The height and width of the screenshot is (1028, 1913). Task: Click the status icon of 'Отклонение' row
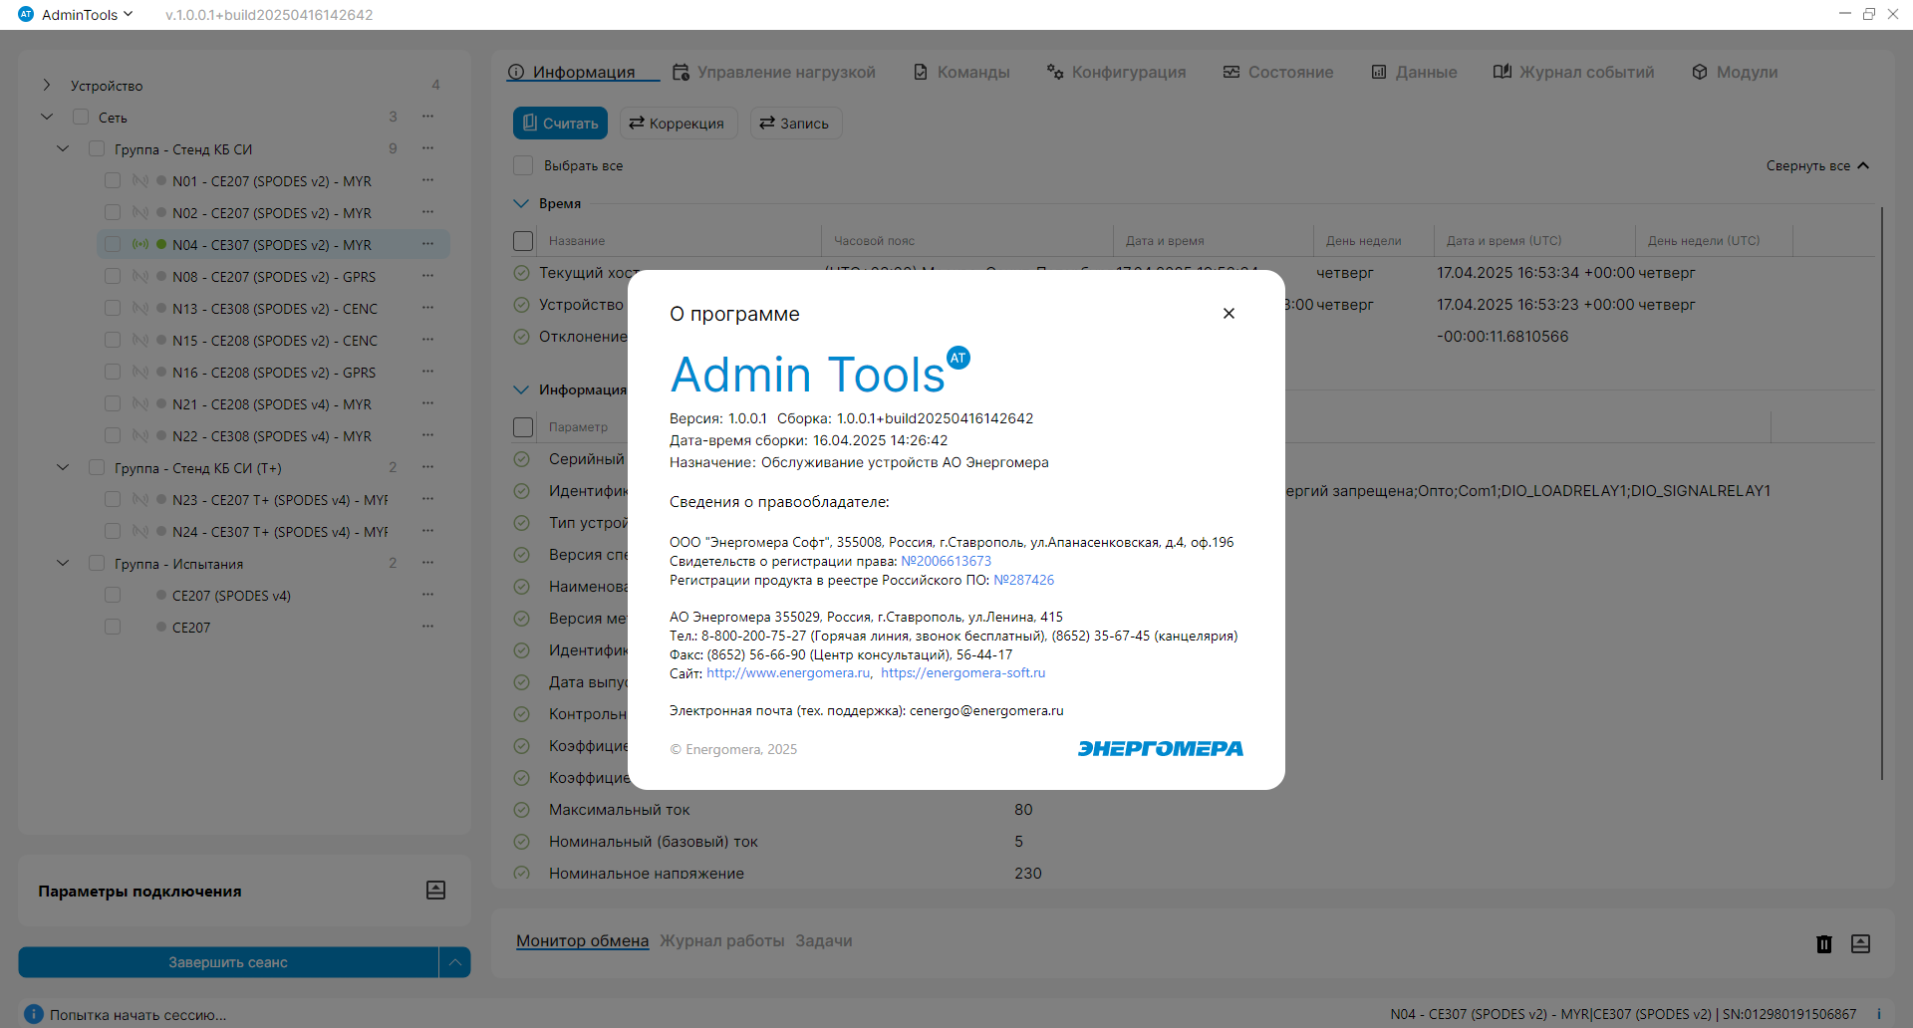(x=521, y=336)
